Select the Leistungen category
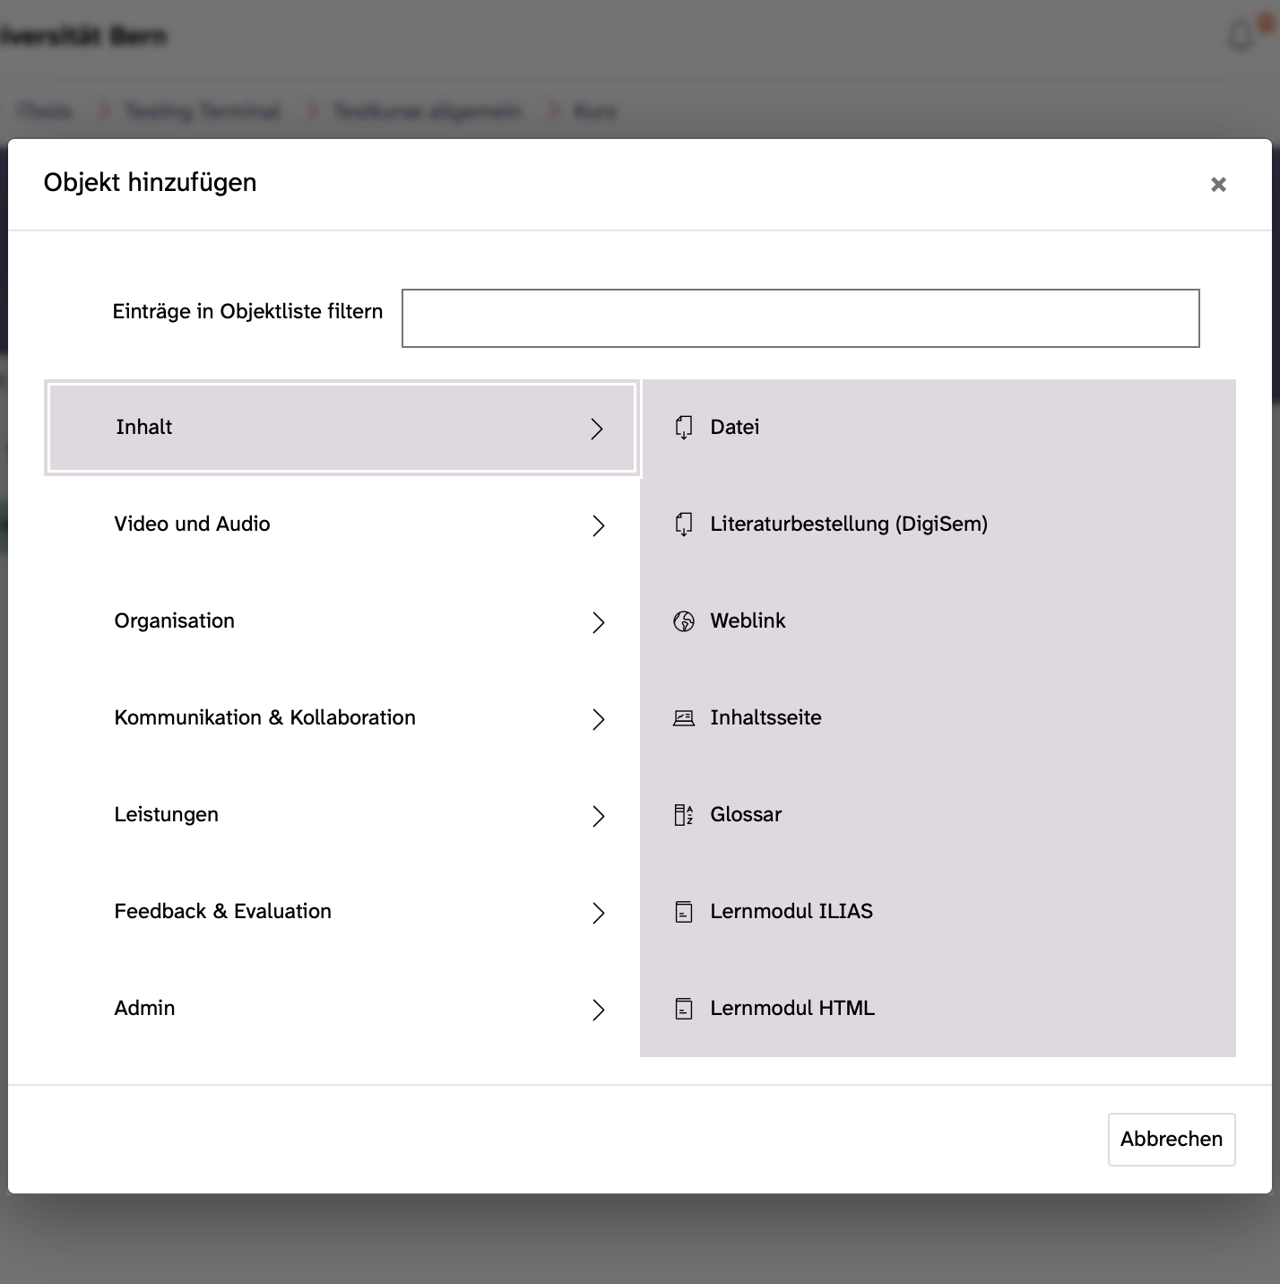 click(342, 815)
